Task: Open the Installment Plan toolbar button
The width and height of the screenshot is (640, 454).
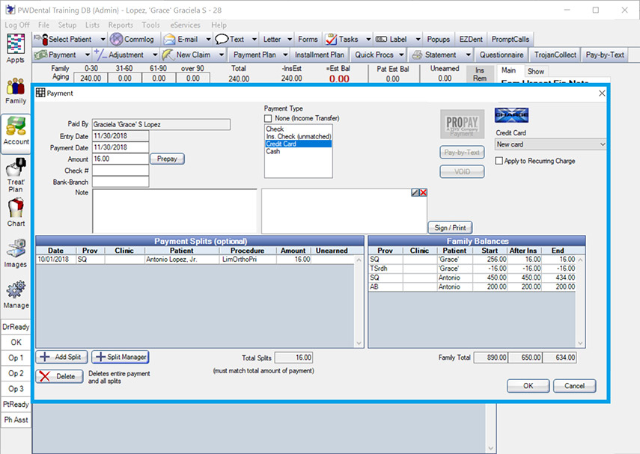Action: (319, 55)
